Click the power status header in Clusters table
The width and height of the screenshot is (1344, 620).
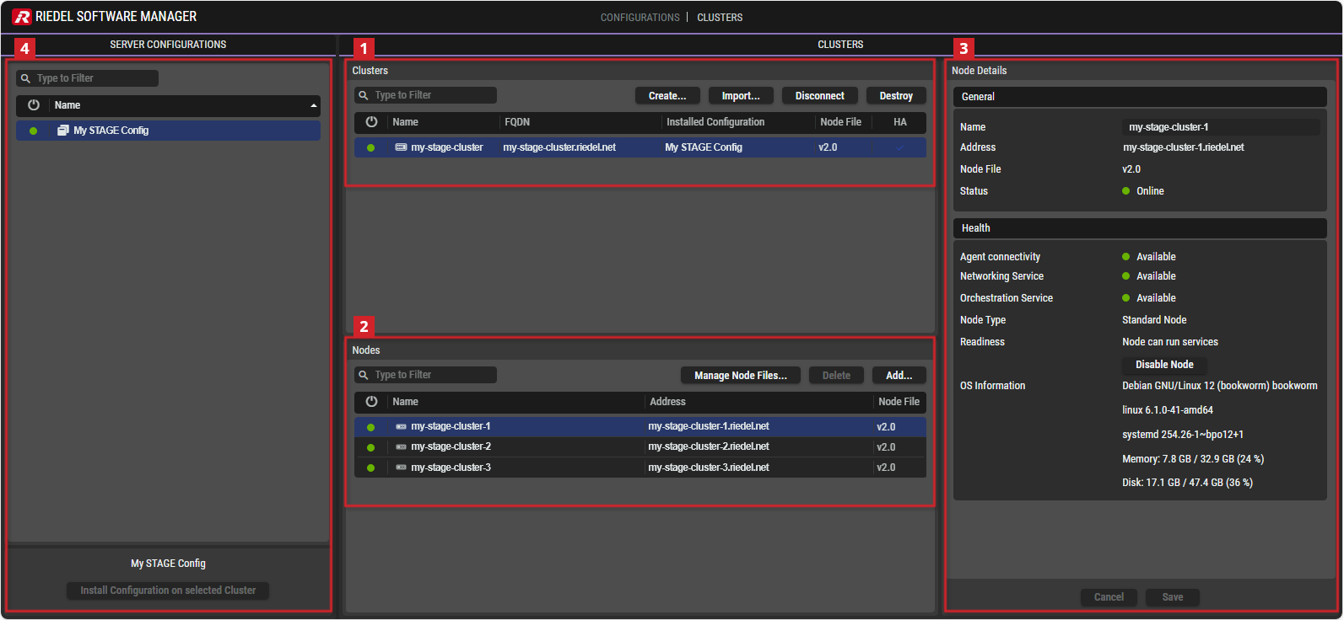pos(371,122)
